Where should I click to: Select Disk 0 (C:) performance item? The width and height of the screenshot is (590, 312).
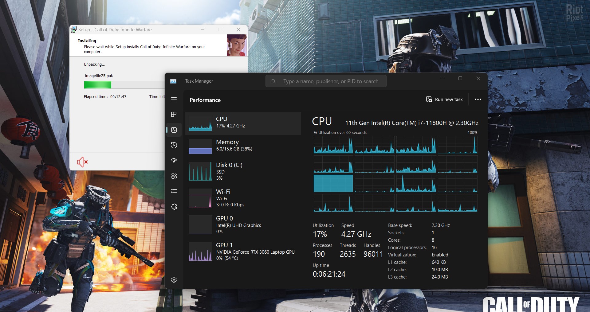pos(243,171)
